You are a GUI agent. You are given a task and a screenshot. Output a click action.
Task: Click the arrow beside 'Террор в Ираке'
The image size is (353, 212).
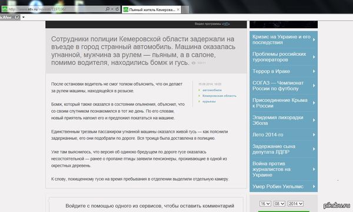[x=314, y=71]
